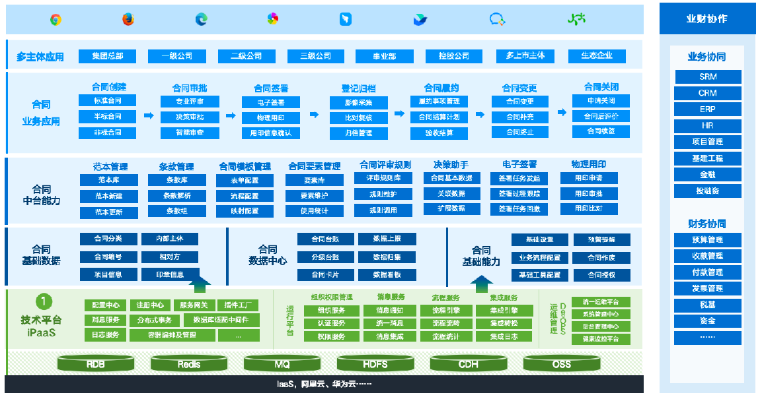Click the RDB database cylinder
The height and width of the screenshot is (399, 762).
[x=96, y=363]
